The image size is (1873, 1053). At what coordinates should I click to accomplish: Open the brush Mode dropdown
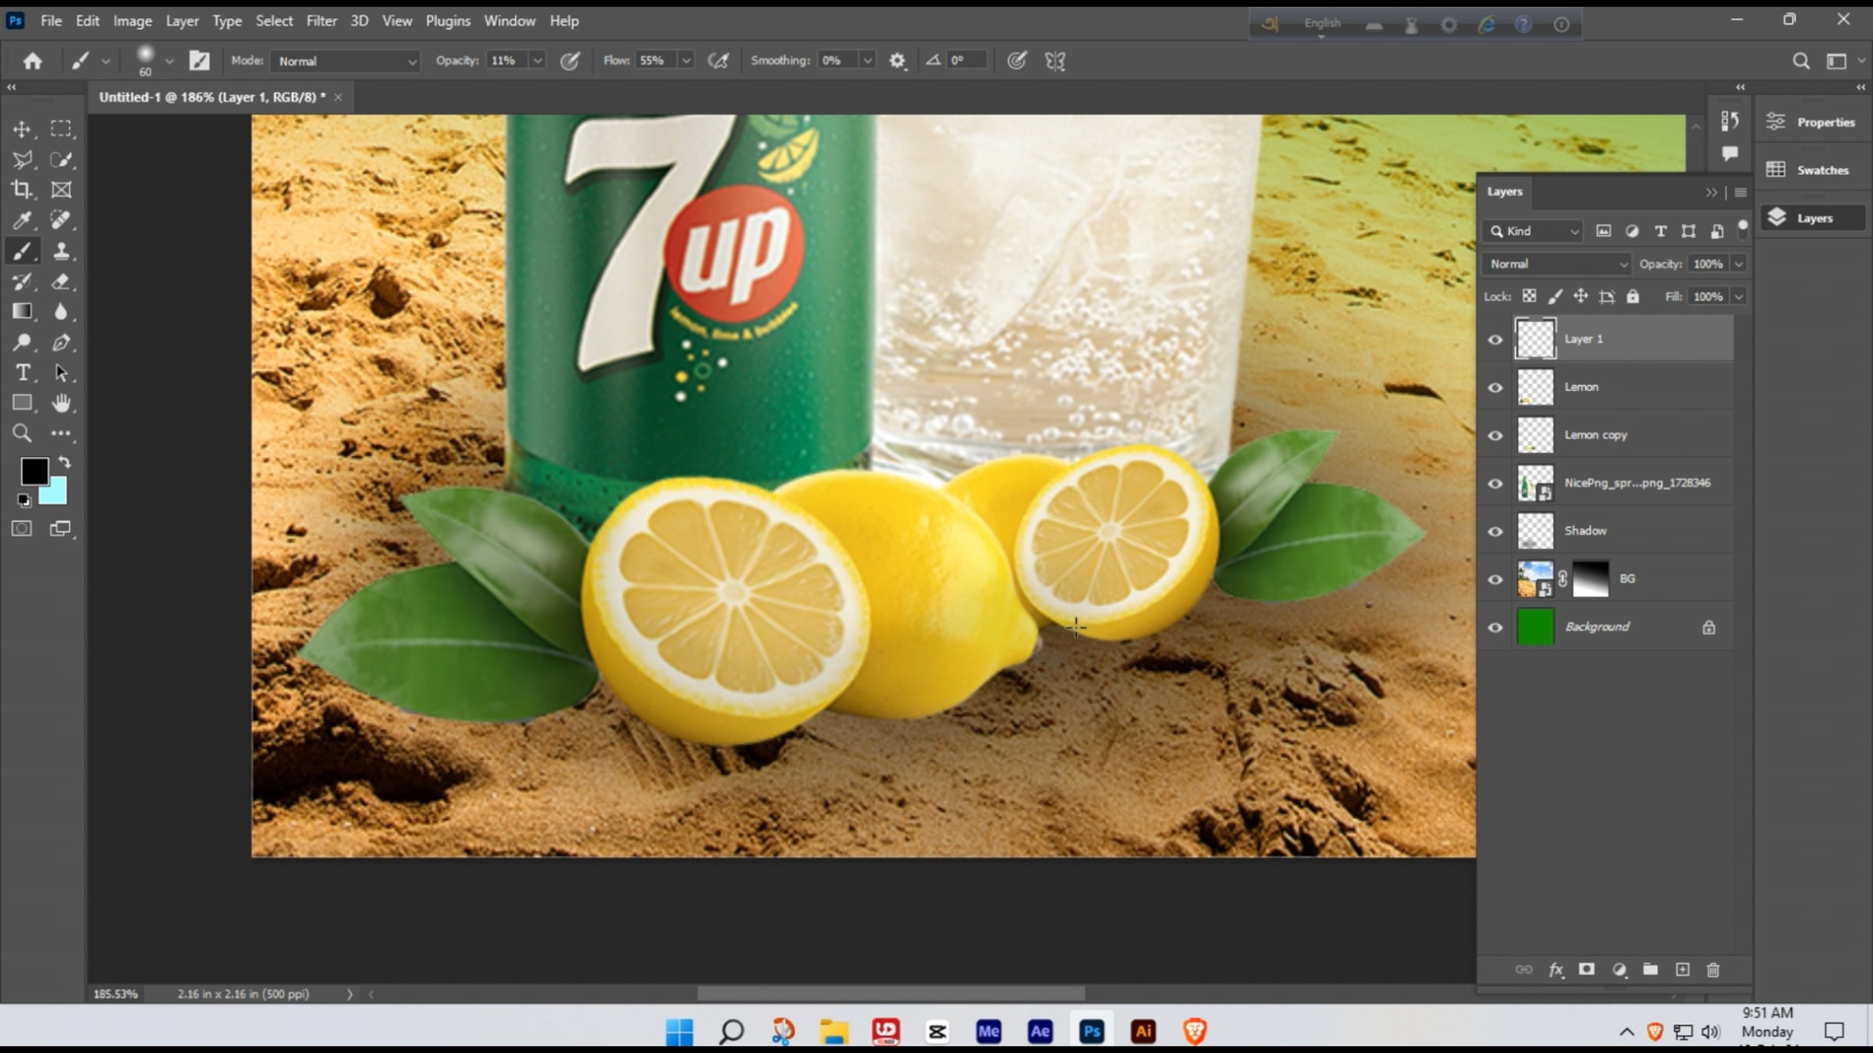[345, 61]
